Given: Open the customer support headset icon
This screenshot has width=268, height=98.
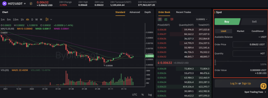Looking at the screenshot, I should pos(263,86).
